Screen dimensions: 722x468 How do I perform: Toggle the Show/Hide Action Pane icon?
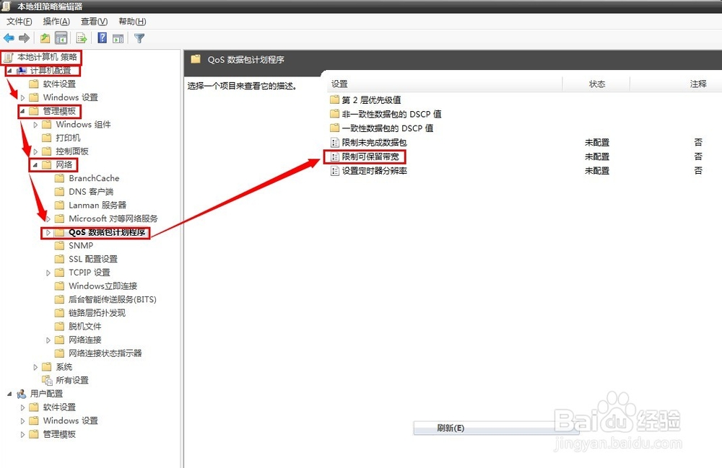[x=118, y=39]
